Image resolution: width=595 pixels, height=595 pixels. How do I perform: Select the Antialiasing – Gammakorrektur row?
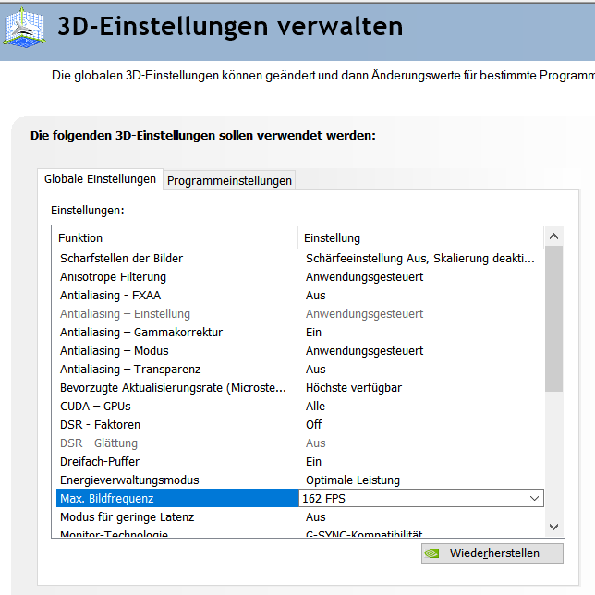299,333
